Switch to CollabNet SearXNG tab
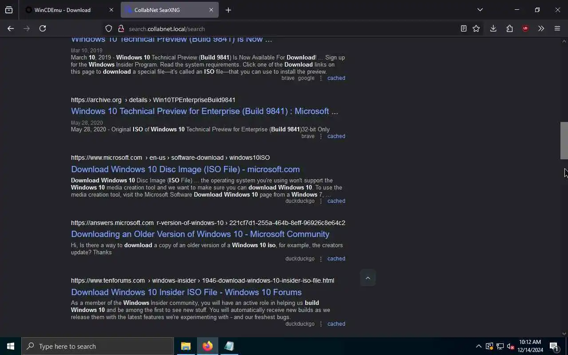 click(170, 10)
